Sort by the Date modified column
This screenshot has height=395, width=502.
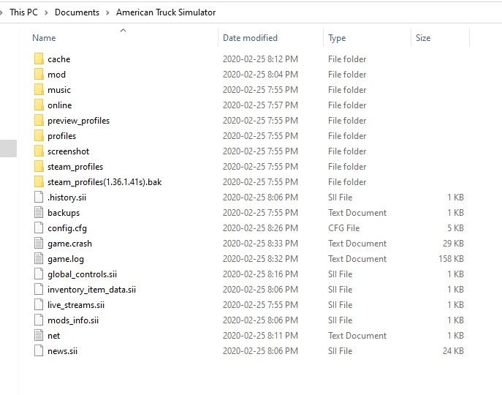click(250, 38)
